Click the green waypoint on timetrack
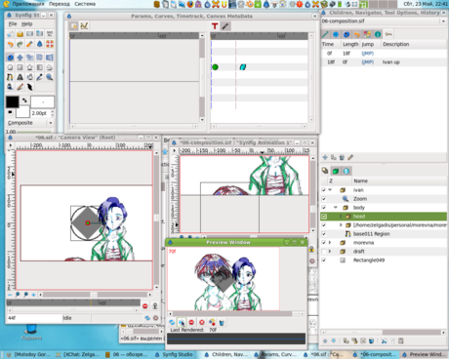Image resolution: width=449 pixels, height=359 pixels. (x=215, y=67)
